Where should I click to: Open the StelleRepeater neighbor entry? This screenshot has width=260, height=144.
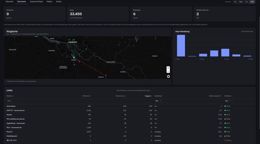12,136
